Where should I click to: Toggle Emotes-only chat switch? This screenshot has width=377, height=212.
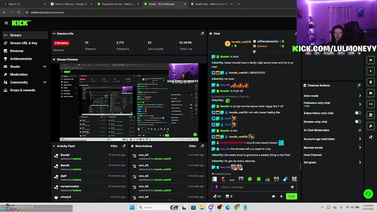pos(358,122)
